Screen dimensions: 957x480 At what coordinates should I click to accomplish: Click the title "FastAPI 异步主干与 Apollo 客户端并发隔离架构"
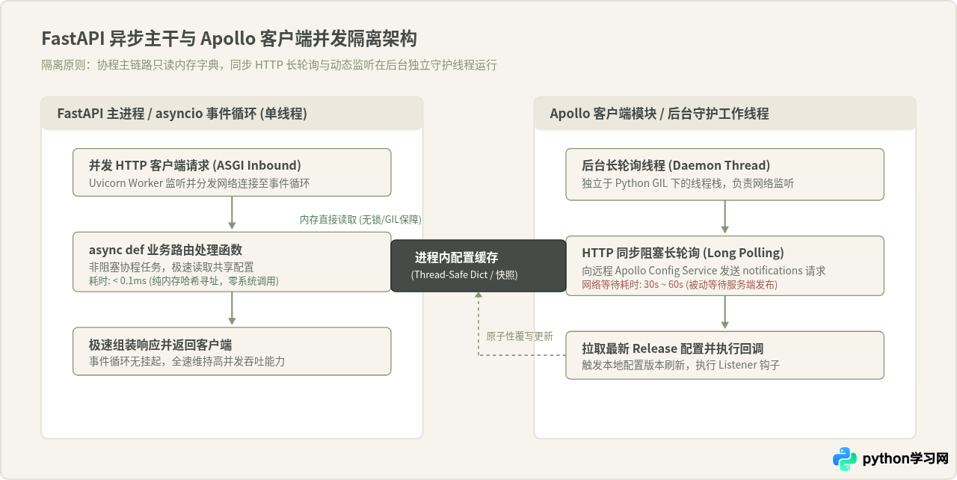230,39
